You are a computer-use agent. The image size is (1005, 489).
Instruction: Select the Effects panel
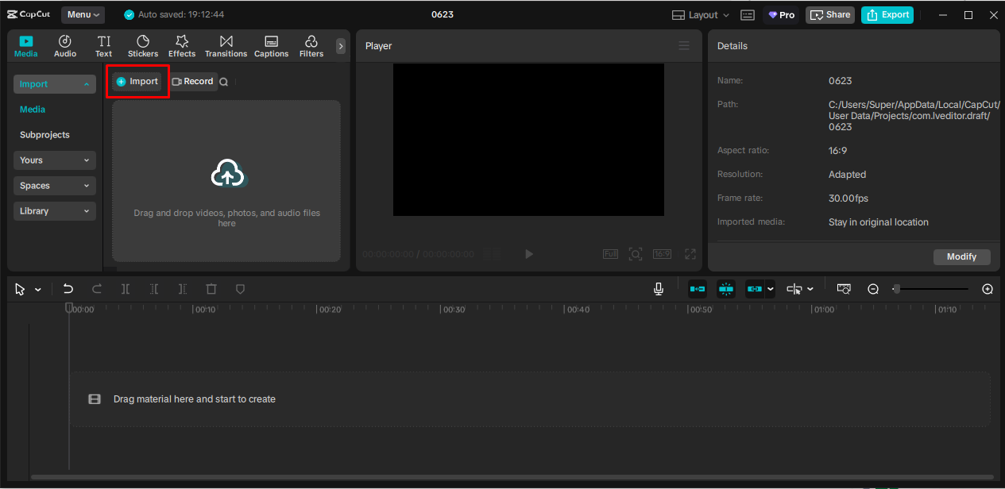pyautogui.click(x=182, y=44)
